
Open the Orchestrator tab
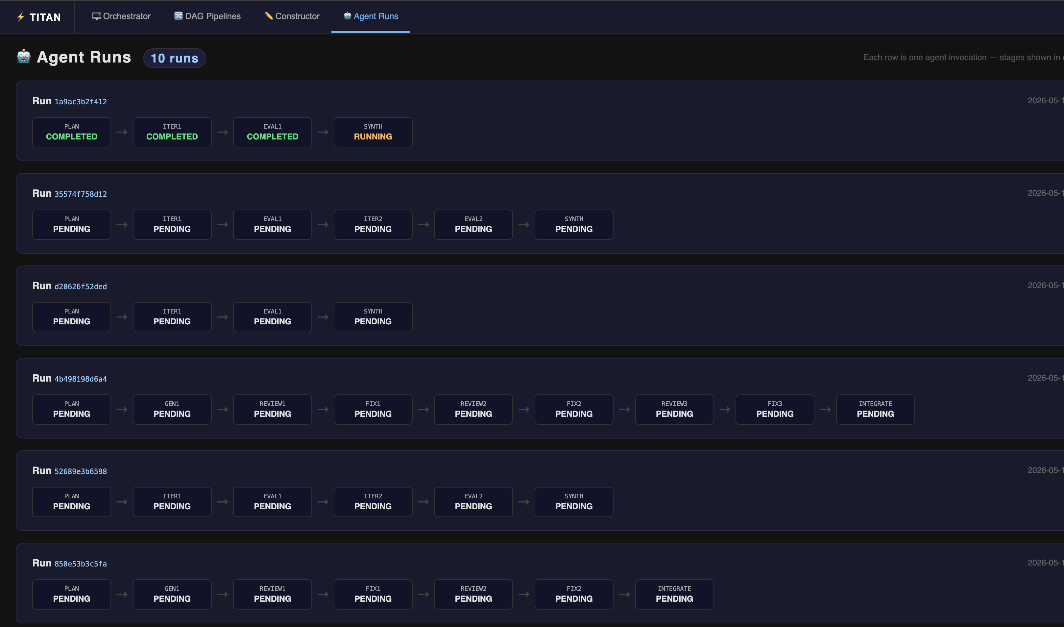(121, 16)
